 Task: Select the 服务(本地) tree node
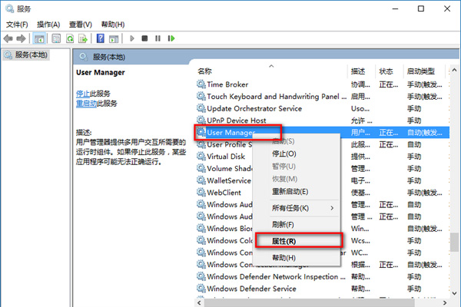click(x=26, y=55)
